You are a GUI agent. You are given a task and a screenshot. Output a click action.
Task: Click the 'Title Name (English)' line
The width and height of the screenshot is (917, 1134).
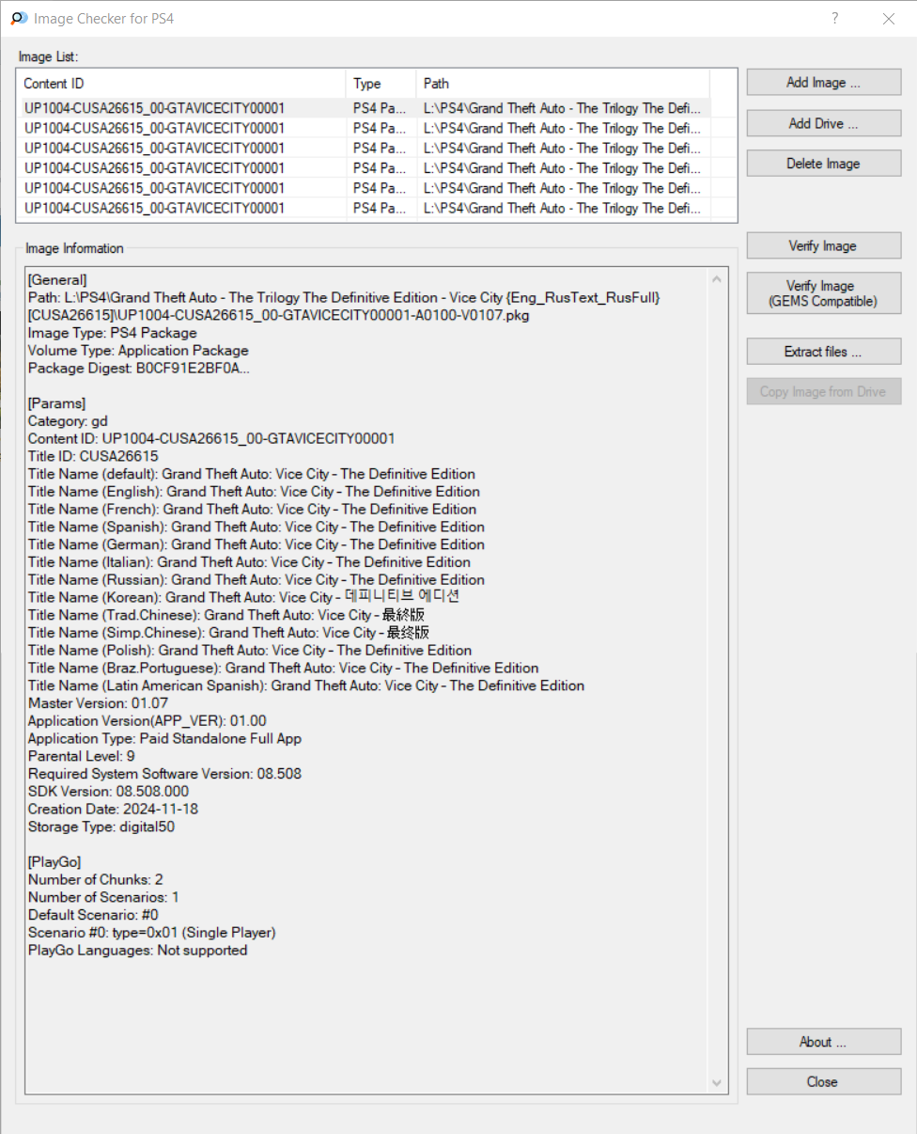254,492
